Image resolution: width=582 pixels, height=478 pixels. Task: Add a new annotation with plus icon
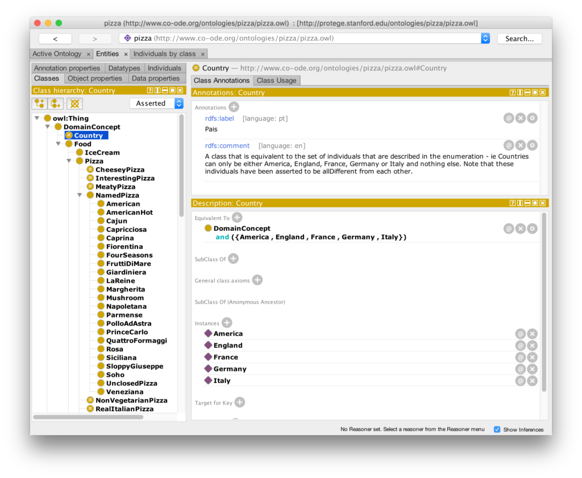tap(234, 107)
